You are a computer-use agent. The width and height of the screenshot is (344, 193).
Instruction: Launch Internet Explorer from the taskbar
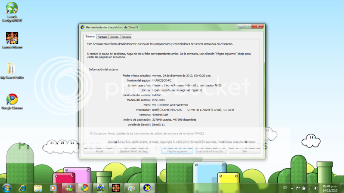(22, 188)
